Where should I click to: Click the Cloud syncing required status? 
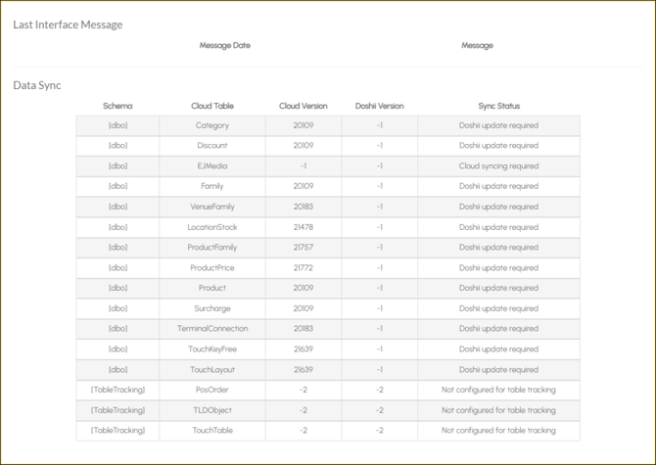tap(498, 166)
